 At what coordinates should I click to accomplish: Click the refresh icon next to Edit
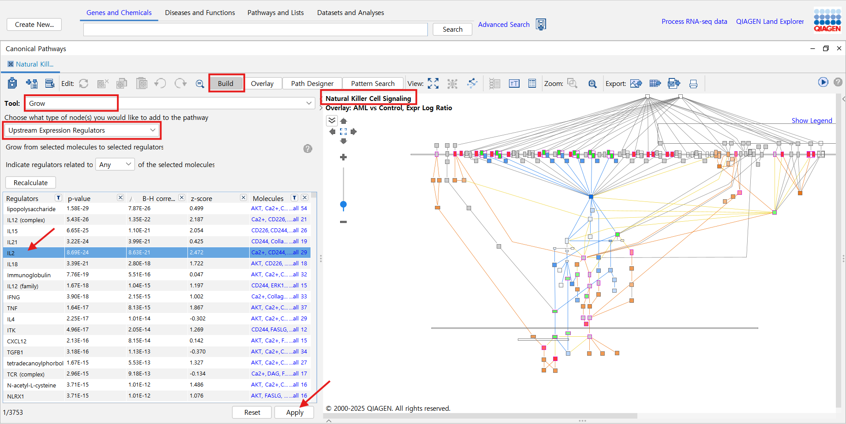pos(84,83)
